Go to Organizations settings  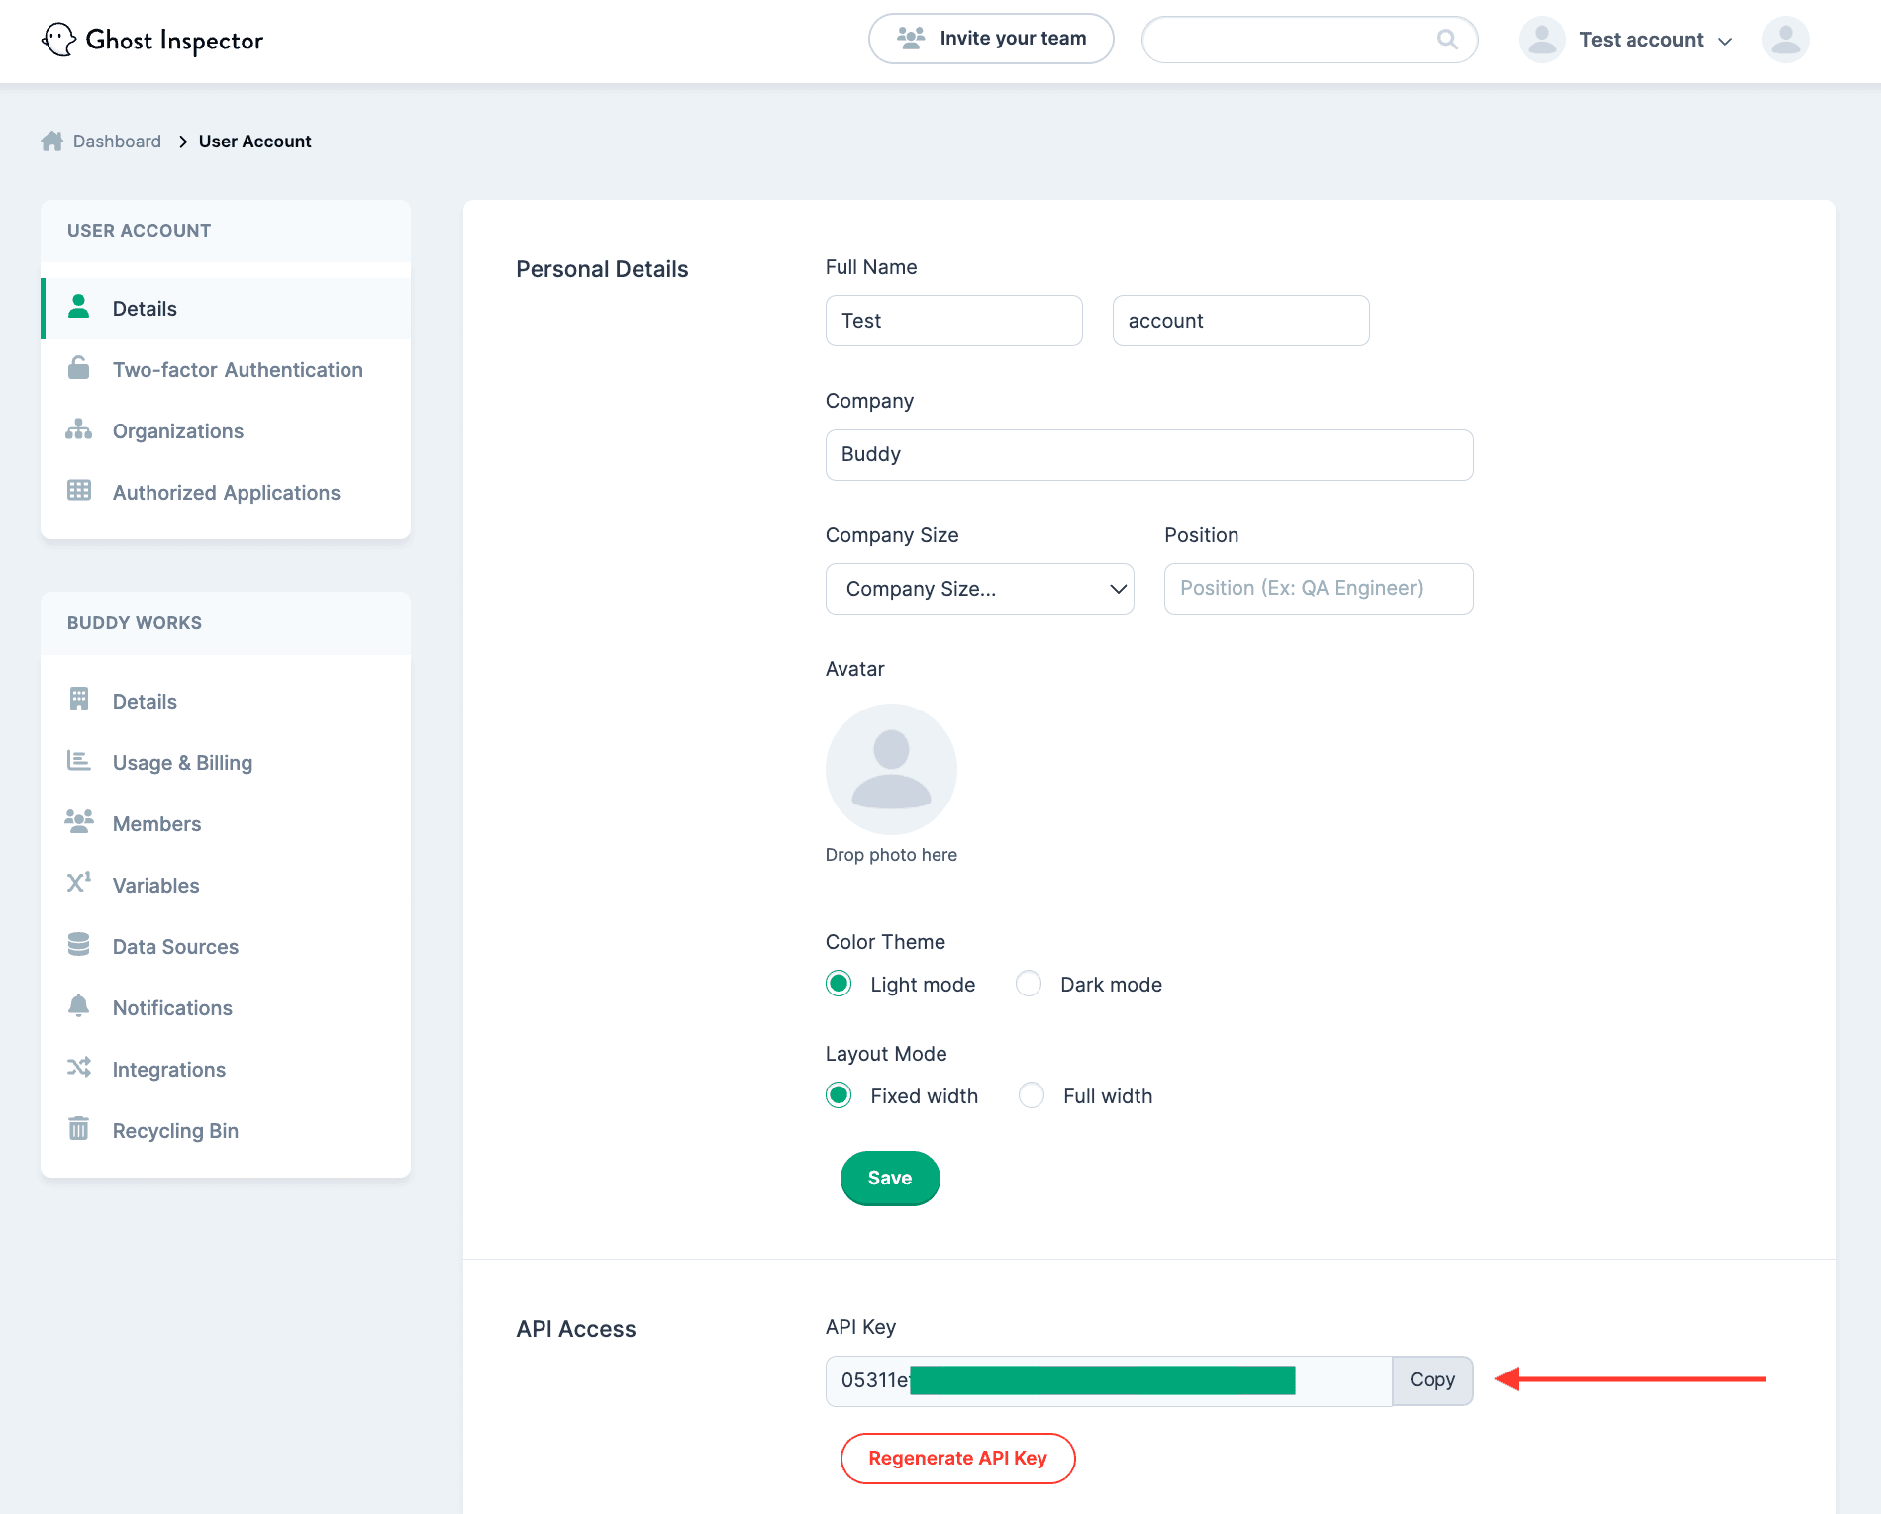[x=226, y=431]
